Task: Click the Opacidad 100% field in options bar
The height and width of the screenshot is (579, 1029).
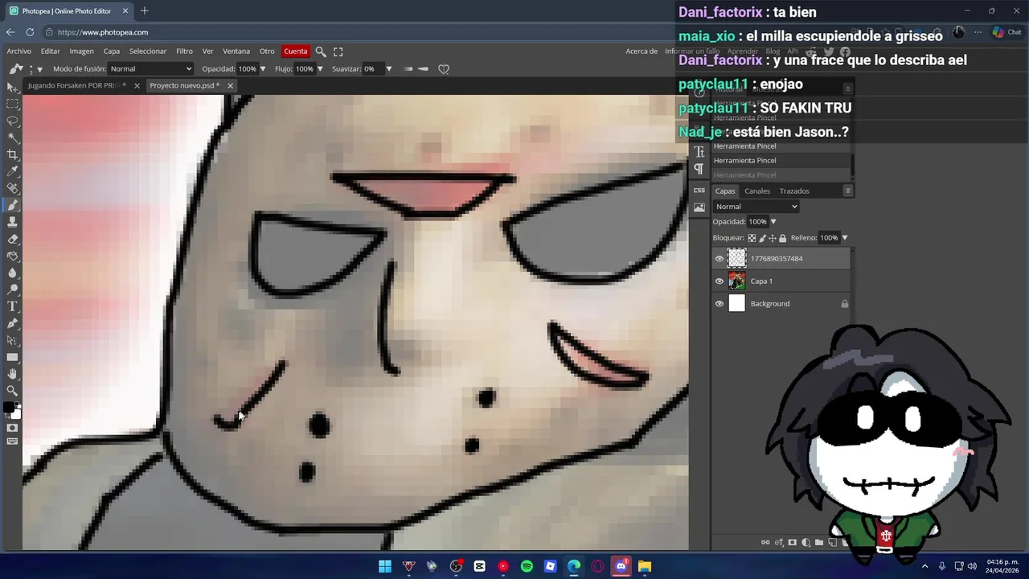Action: pos(248,69)
